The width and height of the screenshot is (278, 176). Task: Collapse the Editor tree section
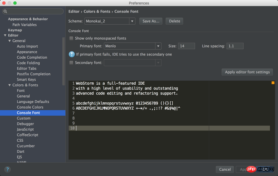click(5, 35)
